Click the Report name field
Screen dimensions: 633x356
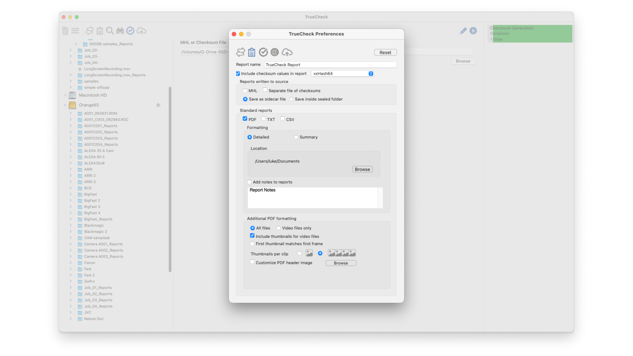pyautogui.click(x=330, y=65)
